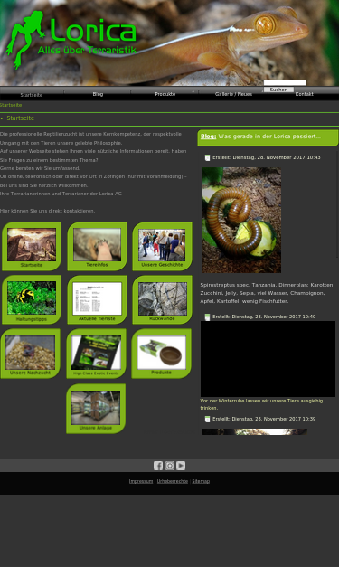Open the Unsere Nachzucht tile
The height and width of the screenshot is (567, 339).
31,354
